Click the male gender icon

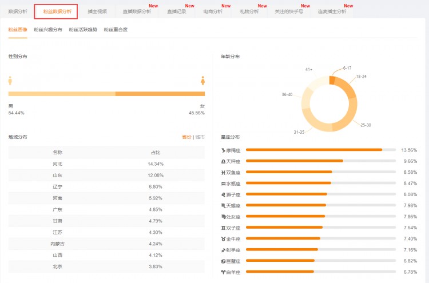(x=10, y=80)
